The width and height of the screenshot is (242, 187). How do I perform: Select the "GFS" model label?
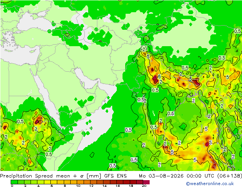pos(109,176)
